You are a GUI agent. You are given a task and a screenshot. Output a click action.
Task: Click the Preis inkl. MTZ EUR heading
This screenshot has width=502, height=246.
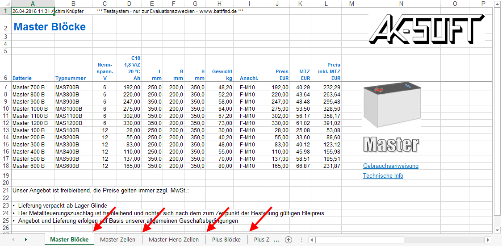coord(326,68)
